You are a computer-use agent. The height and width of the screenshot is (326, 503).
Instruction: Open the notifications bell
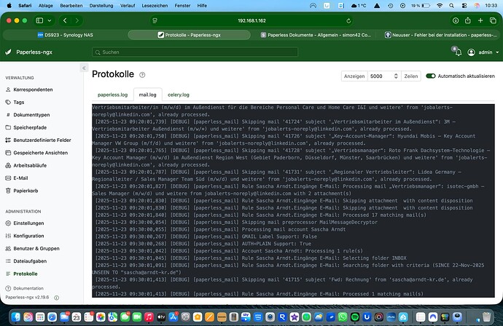(x=457, y=52)
